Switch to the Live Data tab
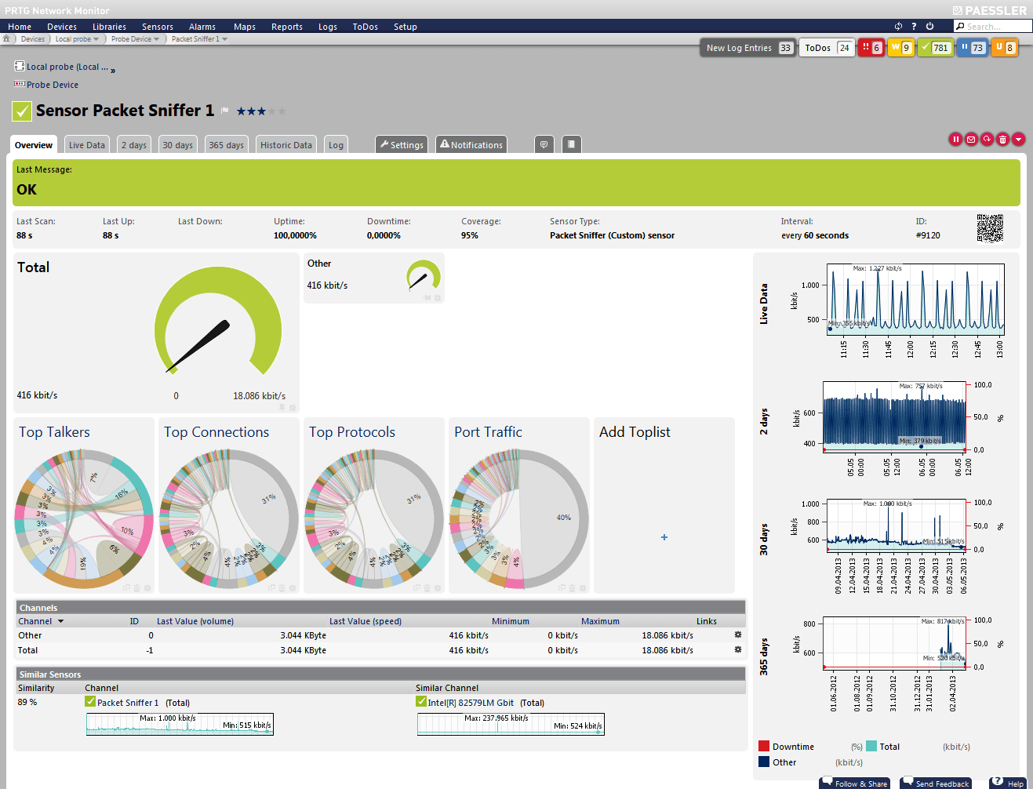1033x789 pixels. 86,144
